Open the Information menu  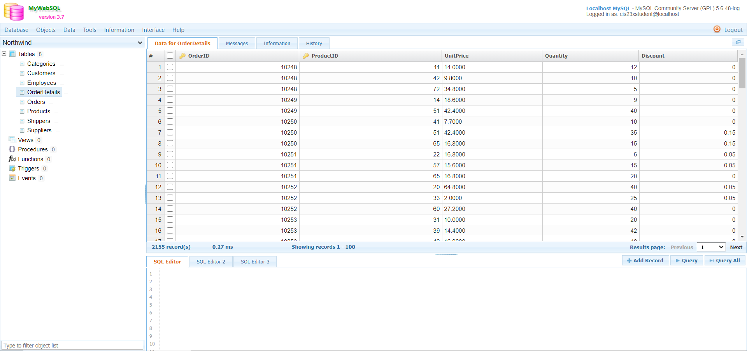[119, 30]
